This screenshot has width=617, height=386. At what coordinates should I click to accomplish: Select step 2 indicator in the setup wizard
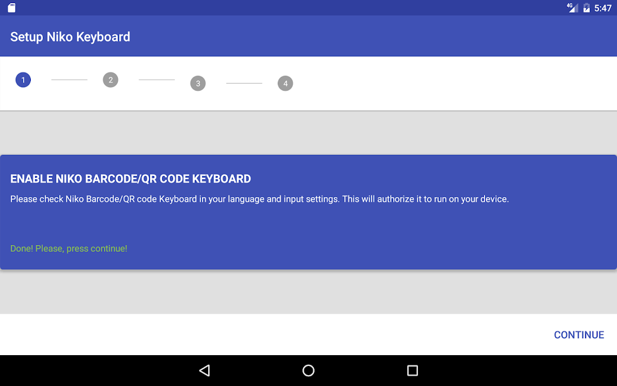110,79
